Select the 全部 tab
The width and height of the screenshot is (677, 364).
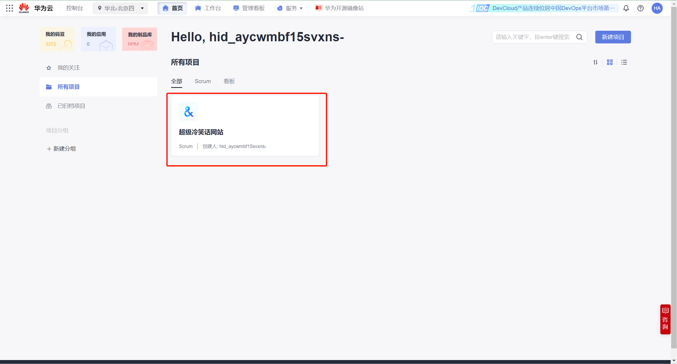coord(177,81)
